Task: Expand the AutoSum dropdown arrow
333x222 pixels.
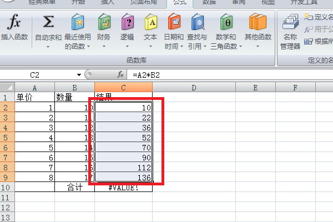Action: [x=48, y=47]
